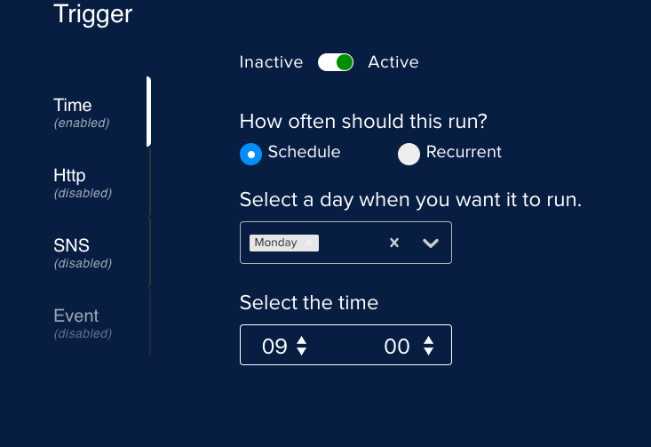Viewport: 651px width, 447px height.
Task: Click the Active label text
Action: pos(393,62)
